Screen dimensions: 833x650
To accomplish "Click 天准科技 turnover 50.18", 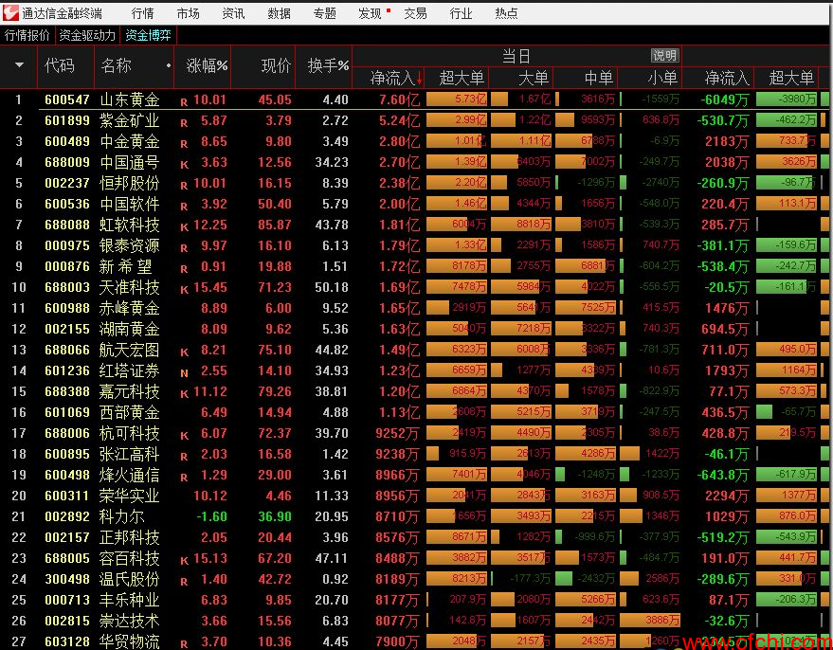I will (x=332, y=287).
